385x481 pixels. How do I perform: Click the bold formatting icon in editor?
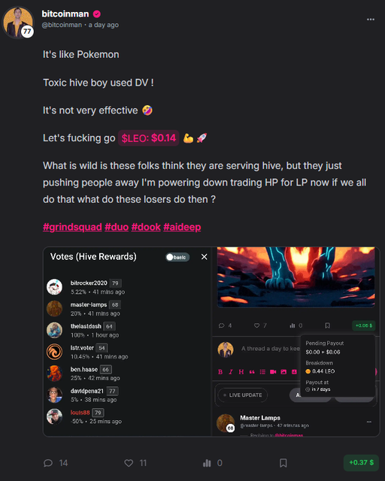tap(220, 372)
